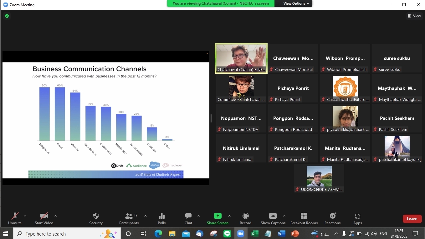Unmute the microphone

coord(15,218)
